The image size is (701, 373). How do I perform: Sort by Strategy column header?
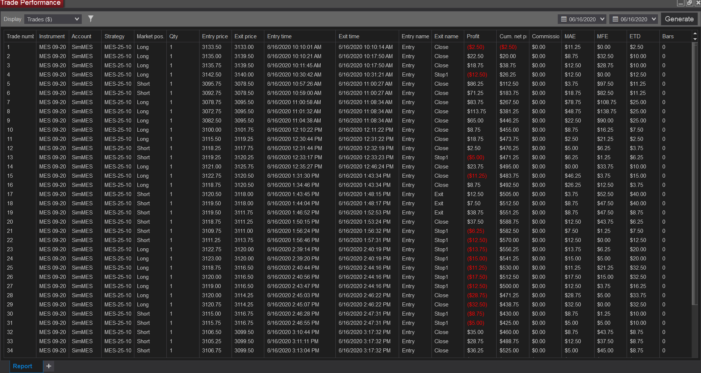point(117,36)
